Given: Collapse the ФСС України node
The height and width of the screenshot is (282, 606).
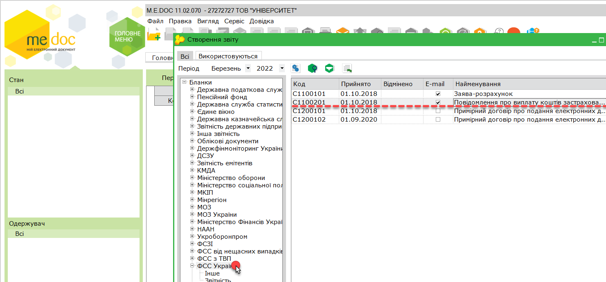Looking at the screenshot, I should (192, 266).
